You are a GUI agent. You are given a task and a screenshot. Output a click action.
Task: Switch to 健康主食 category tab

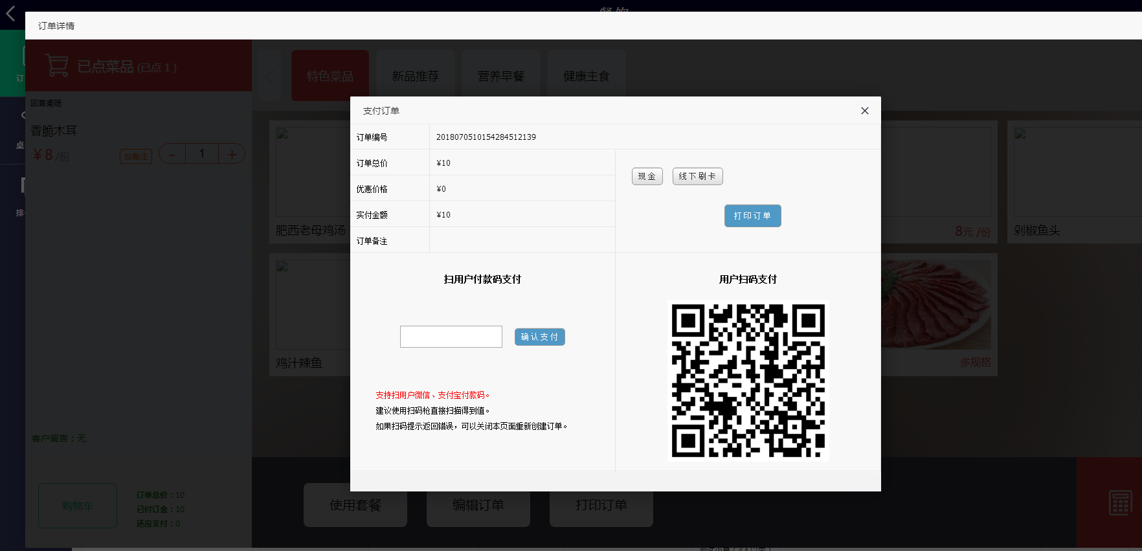587,76
